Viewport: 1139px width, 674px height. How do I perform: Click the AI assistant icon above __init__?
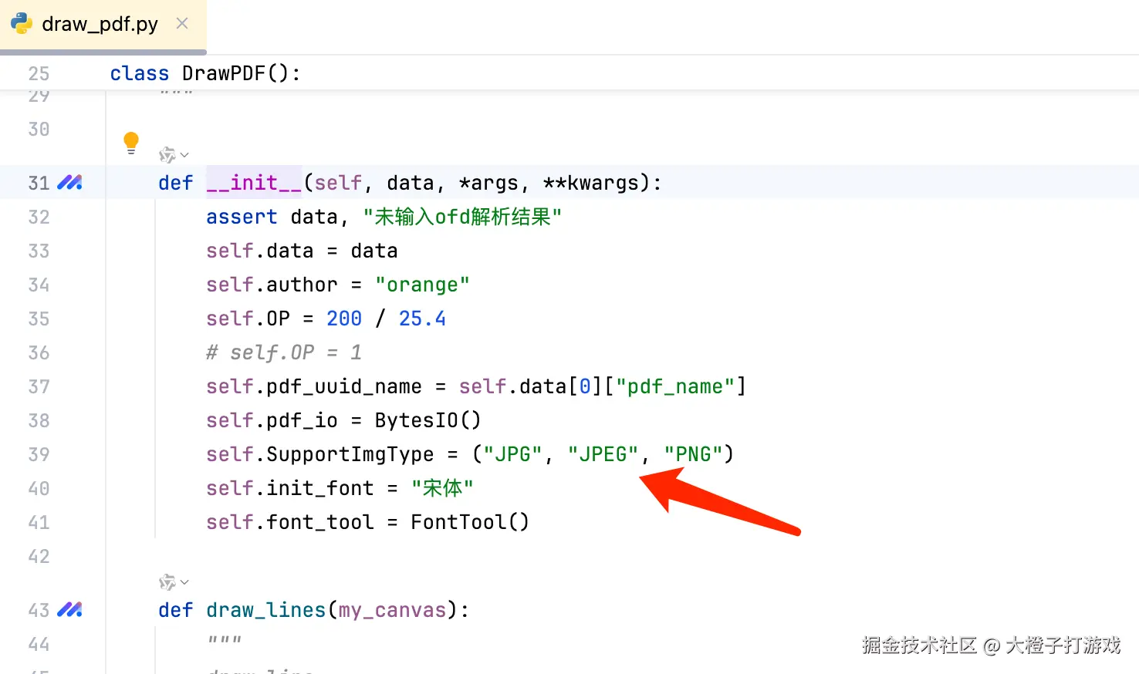[x=167, y=155]
